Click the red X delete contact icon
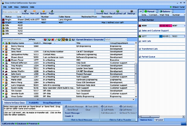The height and width of the screenshot is (128, 189). 53,40
